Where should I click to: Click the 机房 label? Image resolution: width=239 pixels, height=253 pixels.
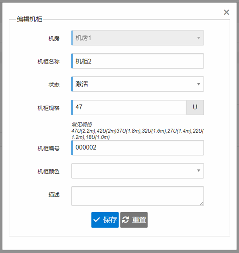[x=54, y=39]
